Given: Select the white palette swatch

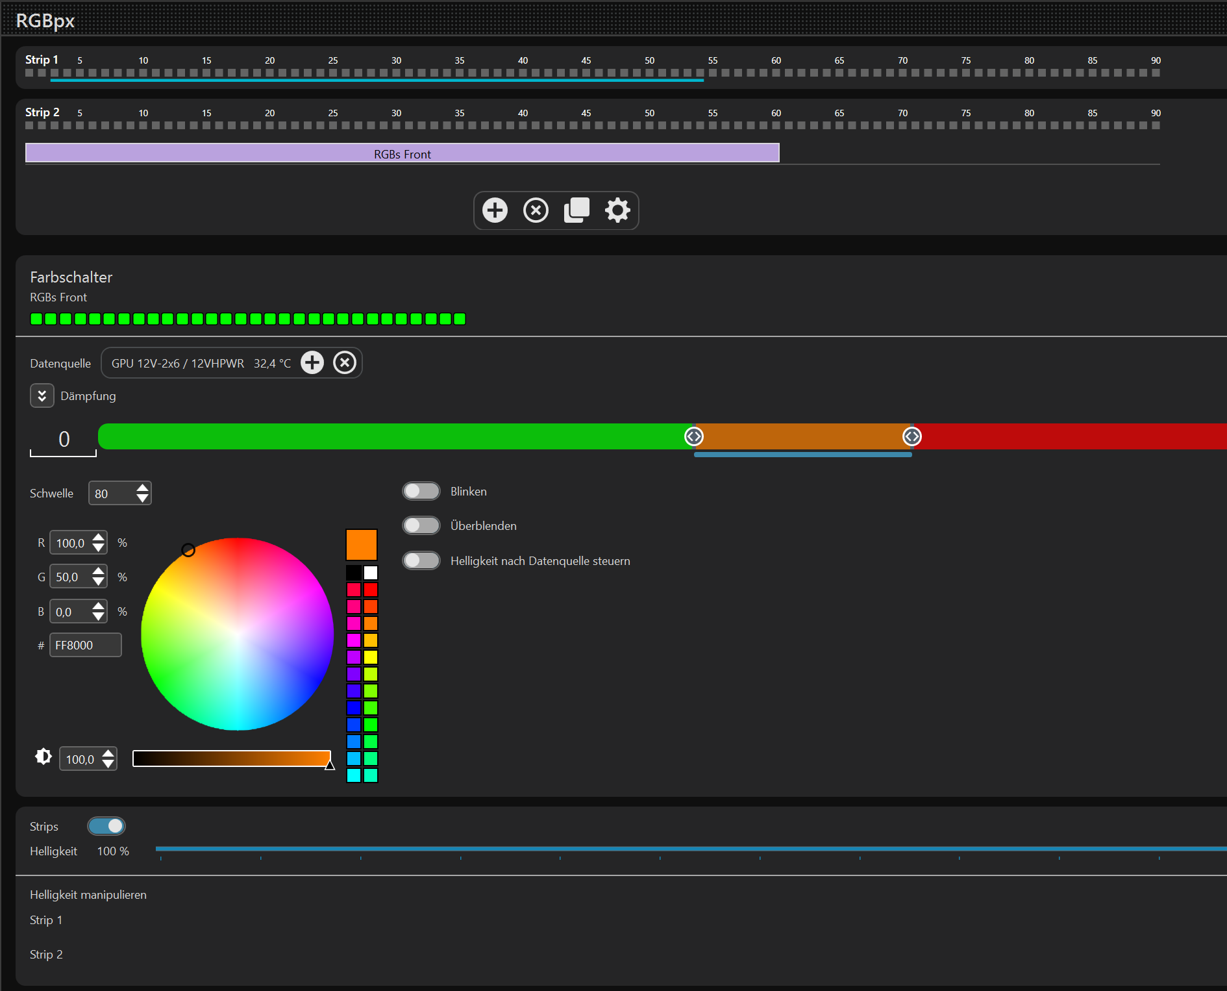Looking at the screenshot, I should tap(371, 573).
